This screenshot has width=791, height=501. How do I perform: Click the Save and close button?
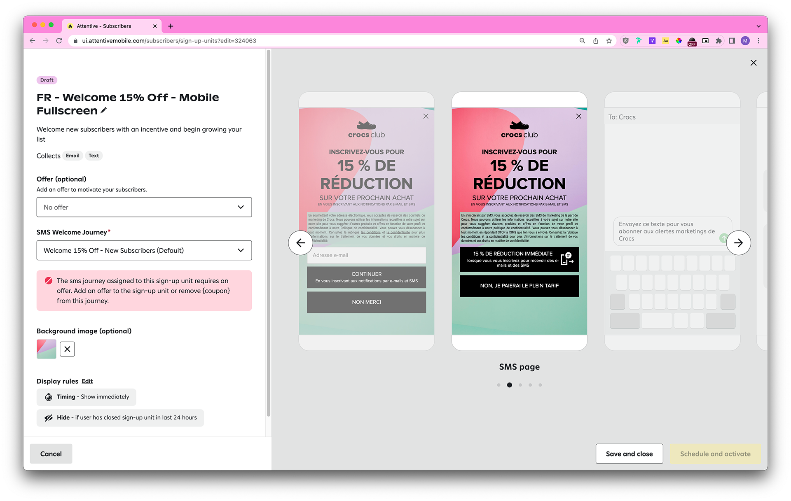click(629, 454)
